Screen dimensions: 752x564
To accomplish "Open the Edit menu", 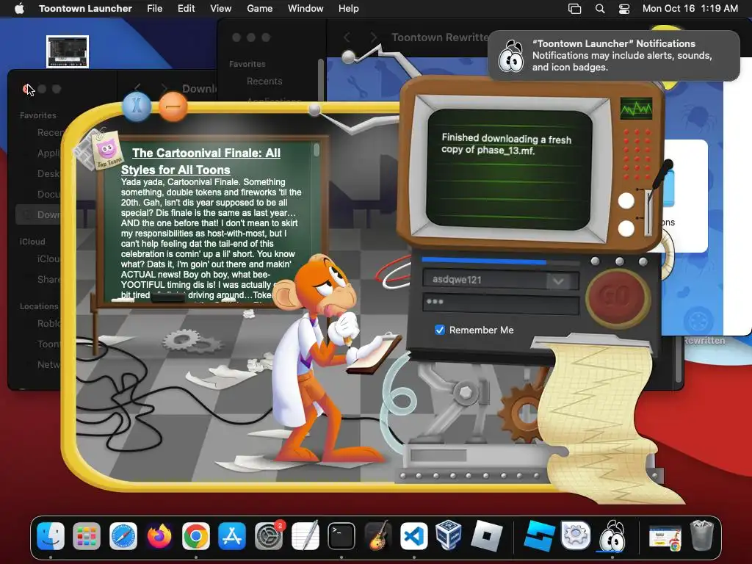I will [186, 9].
